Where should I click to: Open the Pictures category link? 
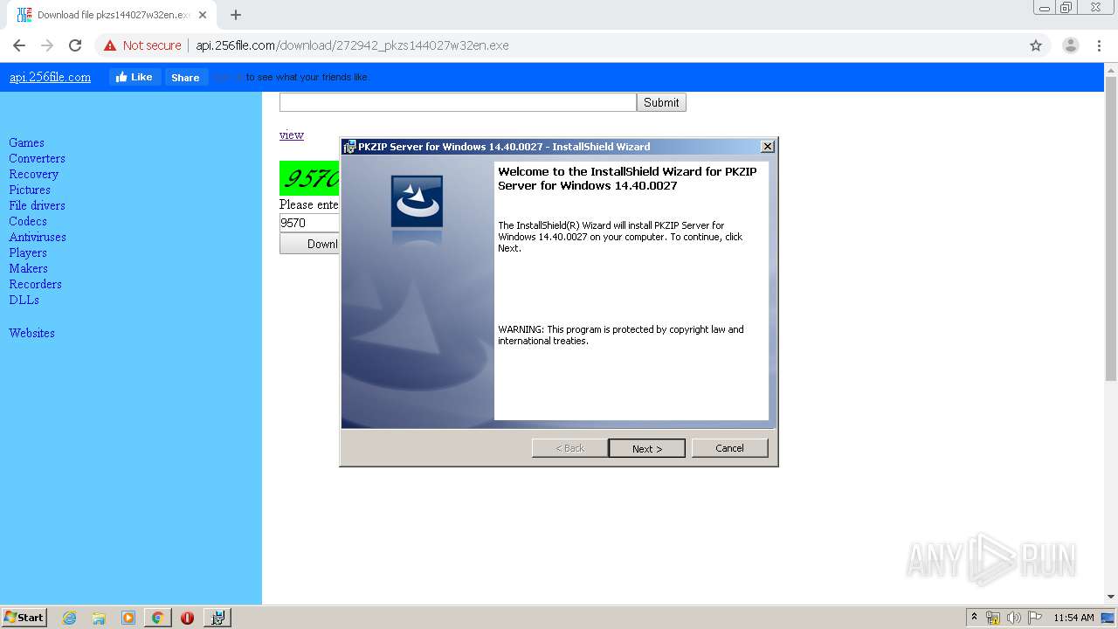click(x=30, y=190)
